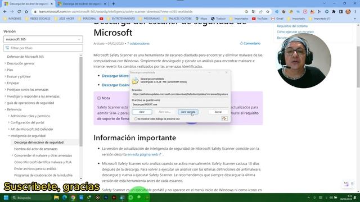360x202 pixels.
Task: Click Abrir button in download dialog
Action: coord(142,112)
